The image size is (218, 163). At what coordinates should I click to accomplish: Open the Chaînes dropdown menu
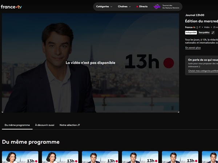coord(124,7)
